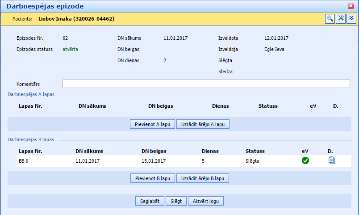The image size is (359, 215).
Task: Click Uzrādīt ārējo A lapu button
Action: pos(203,124)
